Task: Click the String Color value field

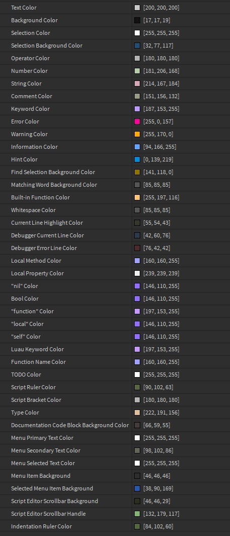Action: [x=161, y=84]
